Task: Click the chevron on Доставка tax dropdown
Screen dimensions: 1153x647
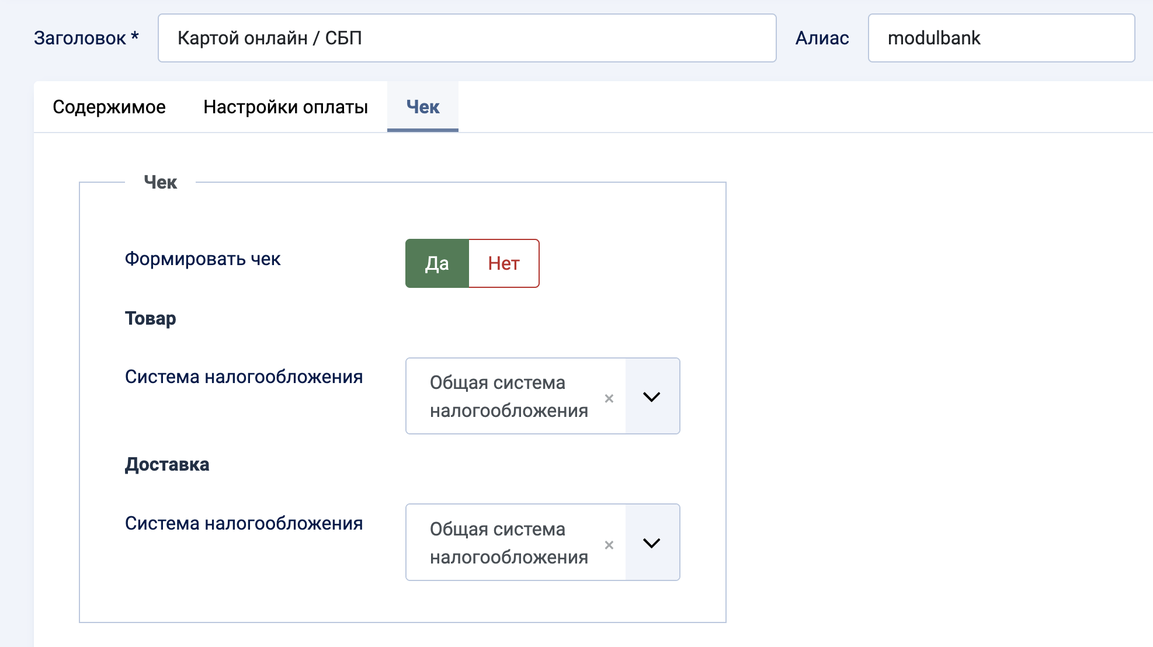Action: coord(652,542)
